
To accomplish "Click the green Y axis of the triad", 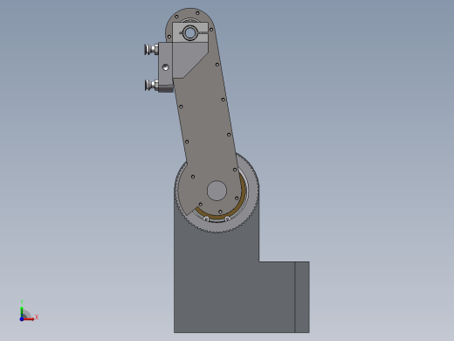I will [22, 312].
